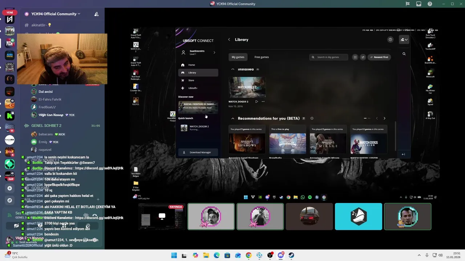The height and width of the screenshot is (261, 465).
Task: Collapse the friends side panel arrow
Action: point(403,154)
